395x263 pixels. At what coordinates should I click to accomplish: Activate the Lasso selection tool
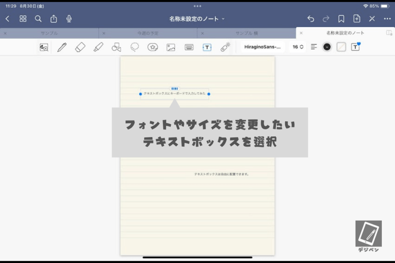pyautogui.click(x=135, y=47)
